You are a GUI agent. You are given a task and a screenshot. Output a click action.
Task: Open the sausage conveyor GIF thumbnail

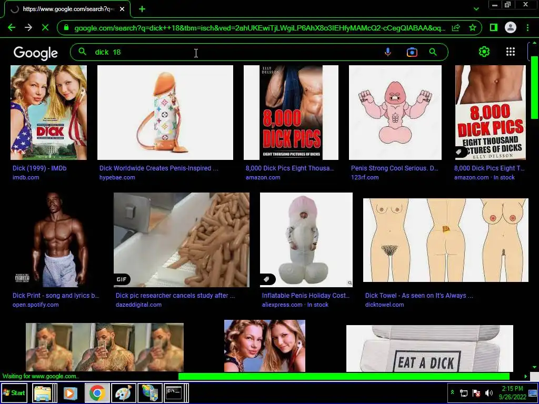click(x=182, y=239)
